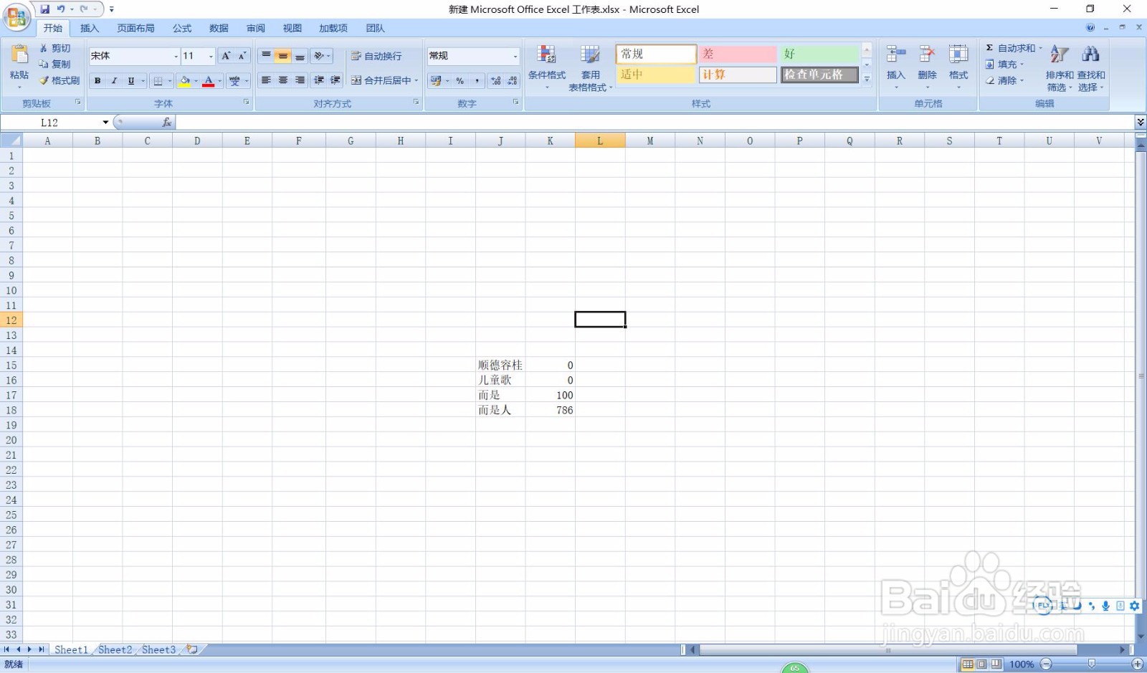Decrease decimal places
Screen dimensions: 1147x673
tap(513, 81)
